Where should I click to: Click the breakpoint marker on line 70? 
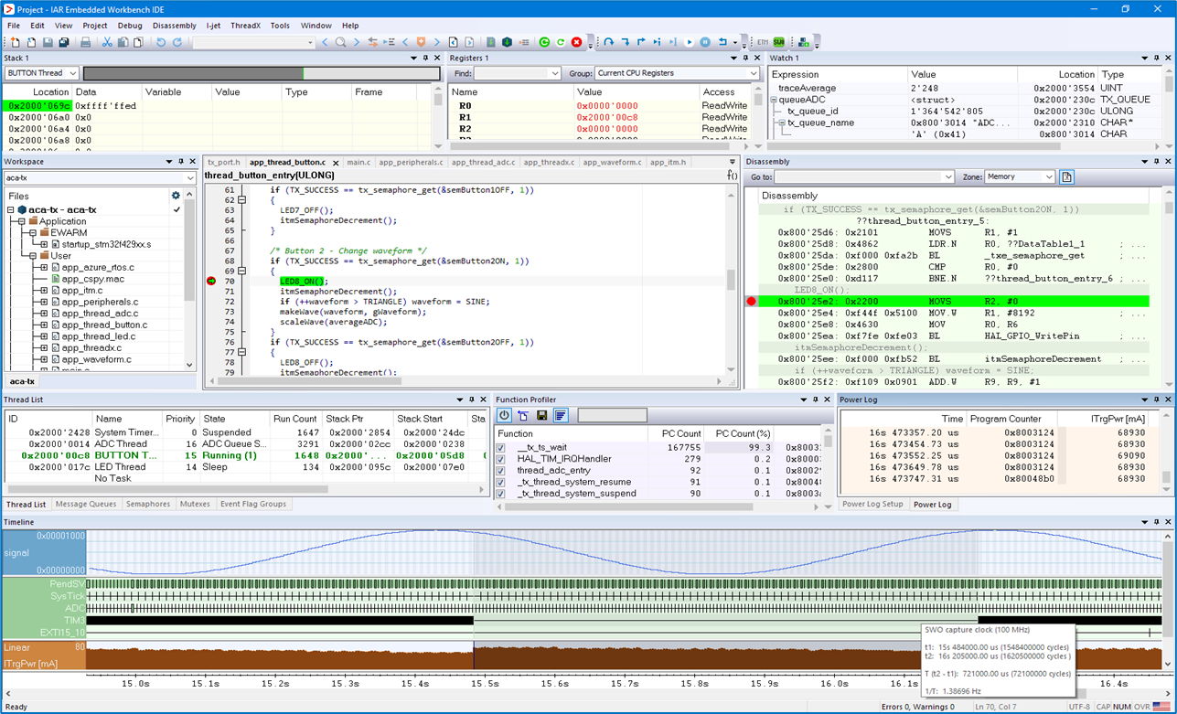click(x=211, y=282)
